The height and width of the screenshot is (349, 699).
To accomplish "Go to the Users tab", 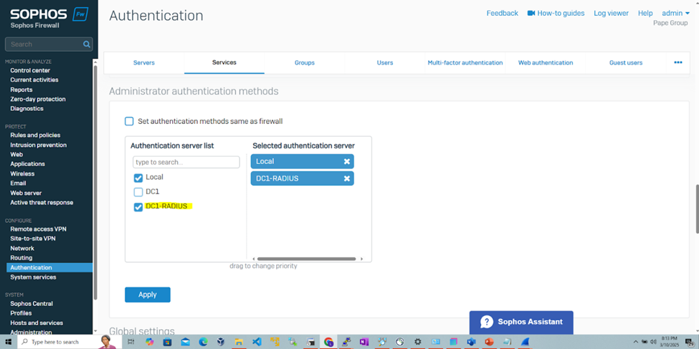I will coord(385,62).
